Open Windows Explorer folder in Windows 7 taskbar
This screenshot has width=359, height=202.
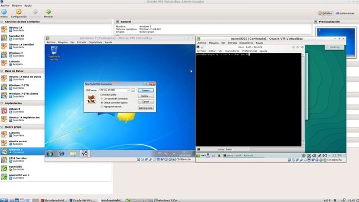click(x=73, y=154)
